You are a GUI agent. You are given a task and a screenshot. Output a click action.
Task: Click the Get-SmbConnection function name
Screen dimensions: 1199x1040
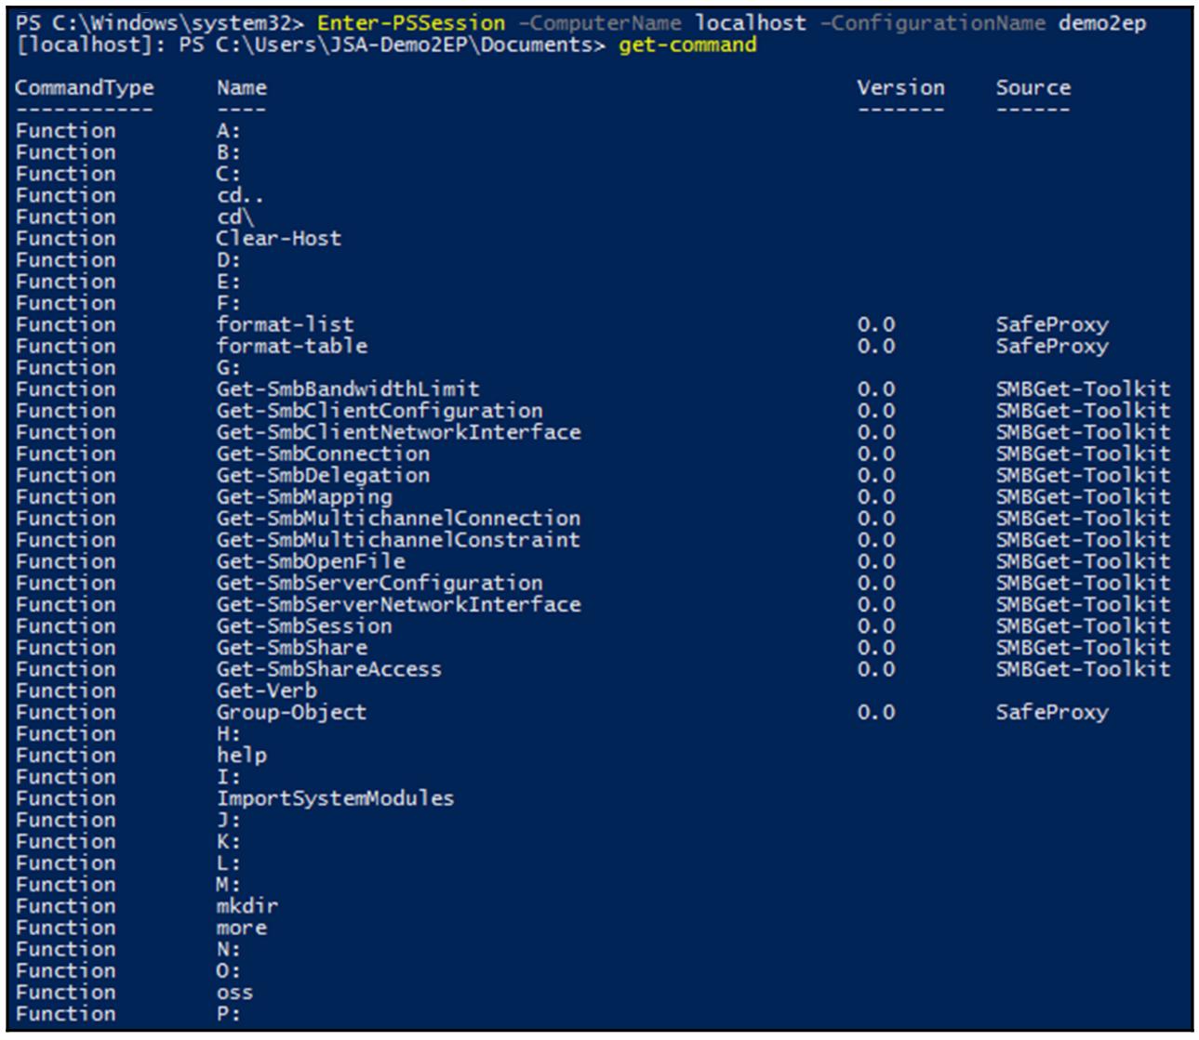click(323, 454)
